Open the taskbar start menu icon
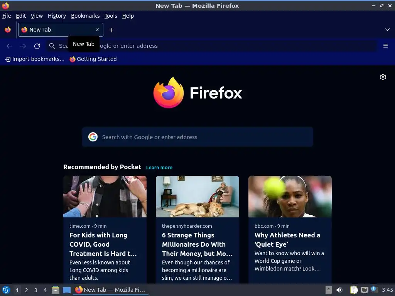The height and width of the screenshot is (296, 395). click(6, 290)
